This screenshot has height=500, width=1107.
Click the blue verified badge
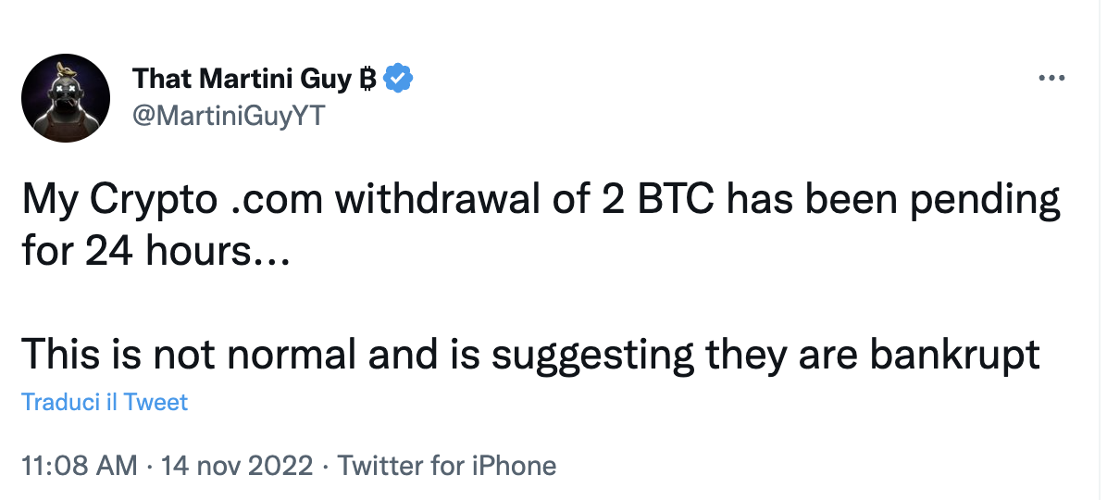pos(399,79)
